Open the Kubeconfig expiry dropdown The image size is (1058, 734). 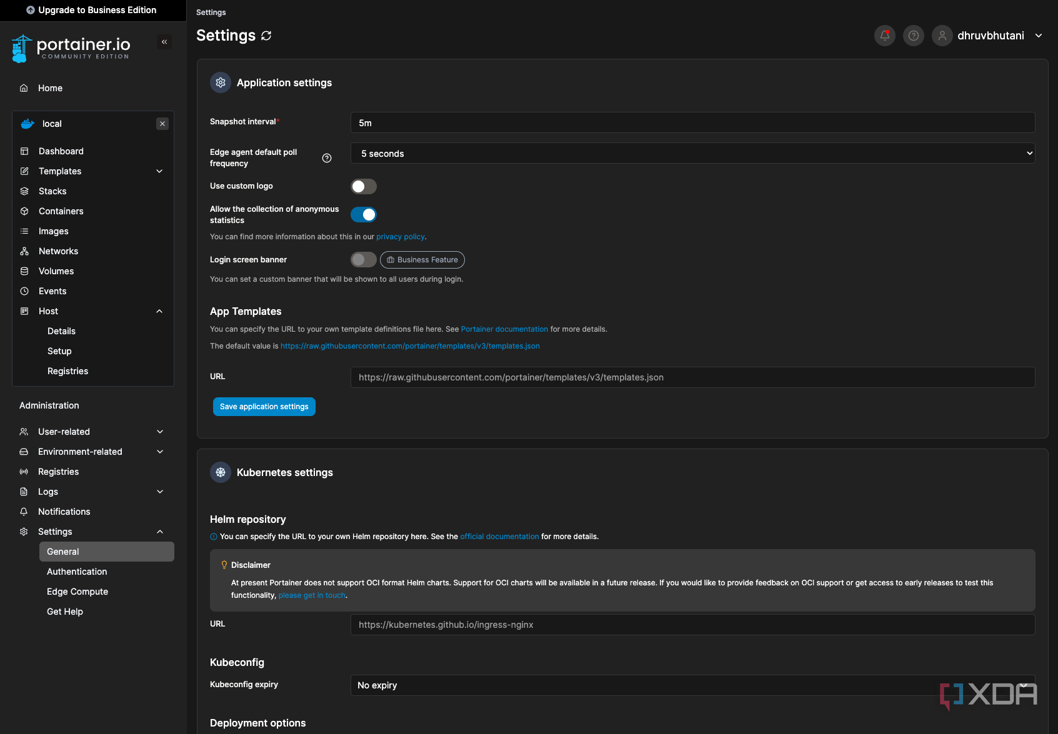pyautogui.click(x=692, y=685)
